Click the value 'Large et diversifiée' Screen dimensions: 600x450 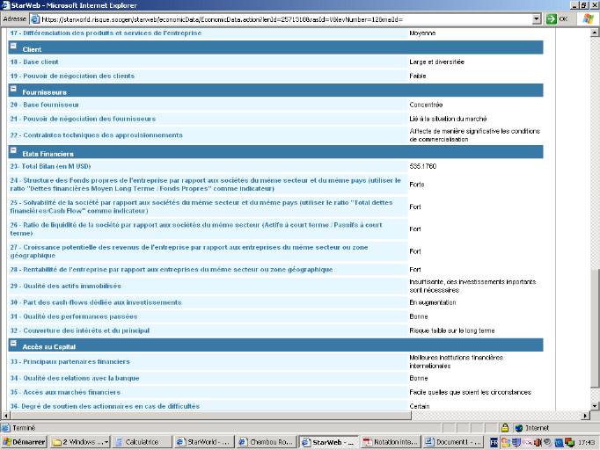click(x=436, y=62)
